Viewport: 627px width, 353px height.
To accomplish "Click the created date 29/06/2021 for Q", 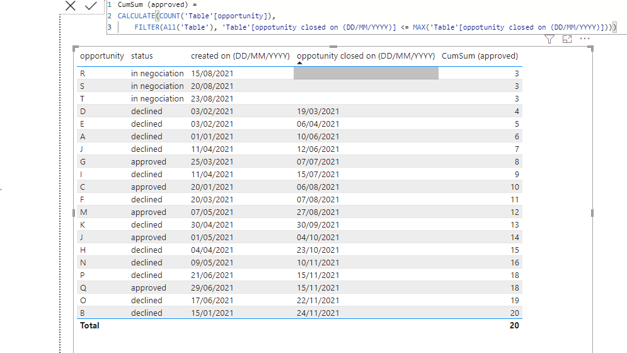I will (x=212, y=288).
